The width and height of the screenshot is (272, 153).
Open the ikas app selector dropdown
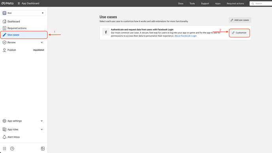click(x=24, y=13)
